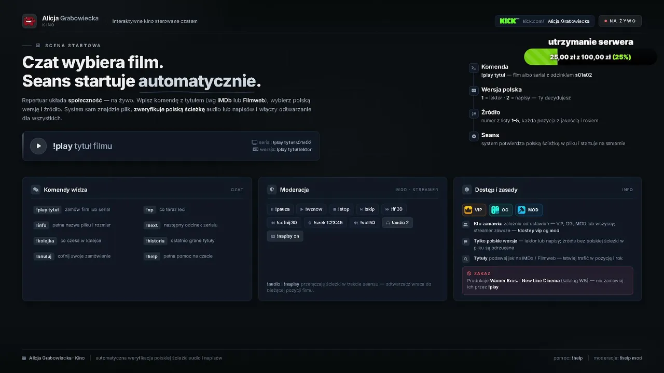Click the Tylko polskie wersje flag icon
This screenshot has width=664, height=373.
coord(465,242)
